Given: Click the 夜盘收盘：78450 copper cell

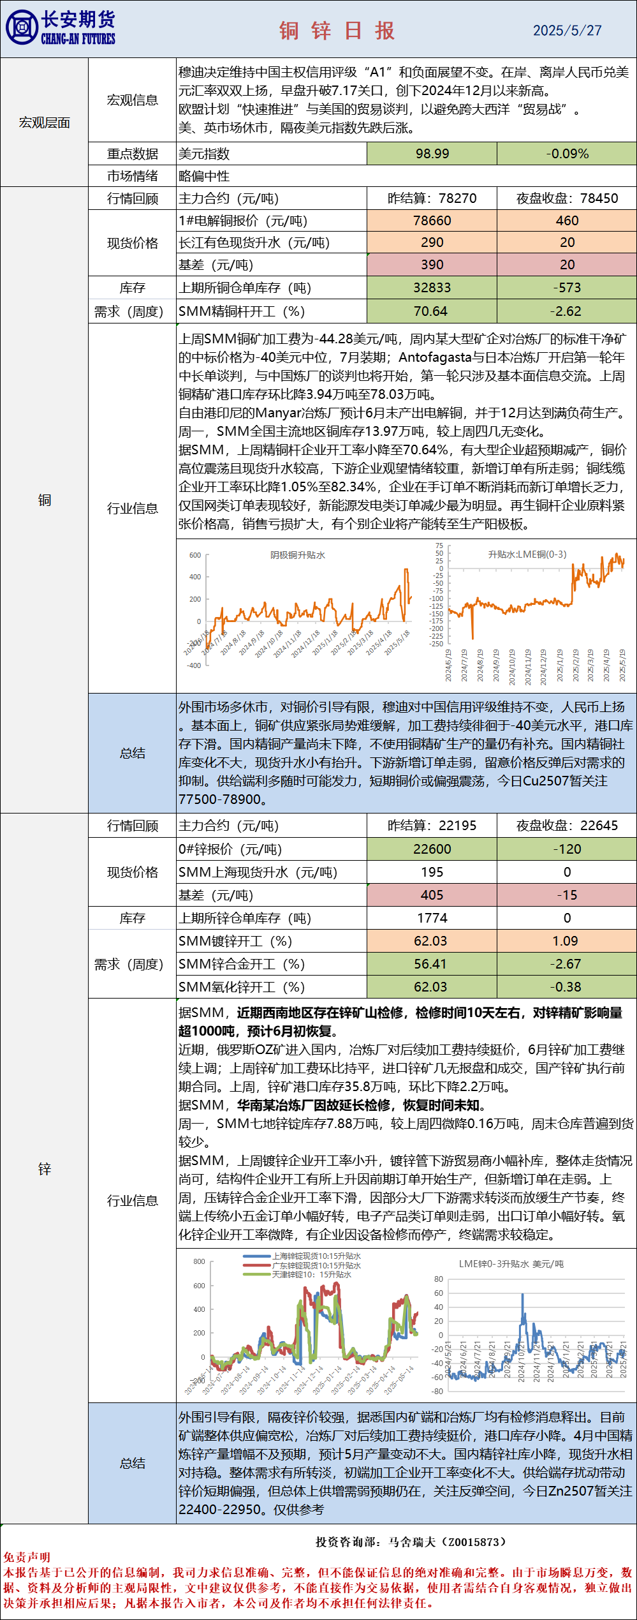Looking at the screenshot, I should [x=567, y=198].
